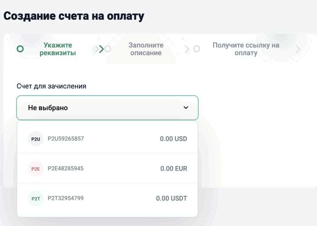
Task: Switch to Получите ссылку на оплату step
Action: [246, 49]
